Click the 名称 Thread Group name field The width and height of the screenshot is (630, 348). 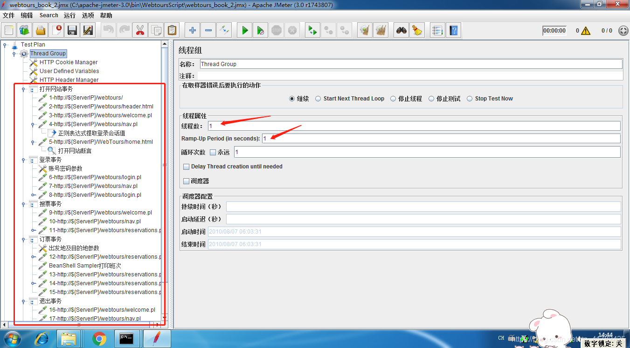point(411,64)
